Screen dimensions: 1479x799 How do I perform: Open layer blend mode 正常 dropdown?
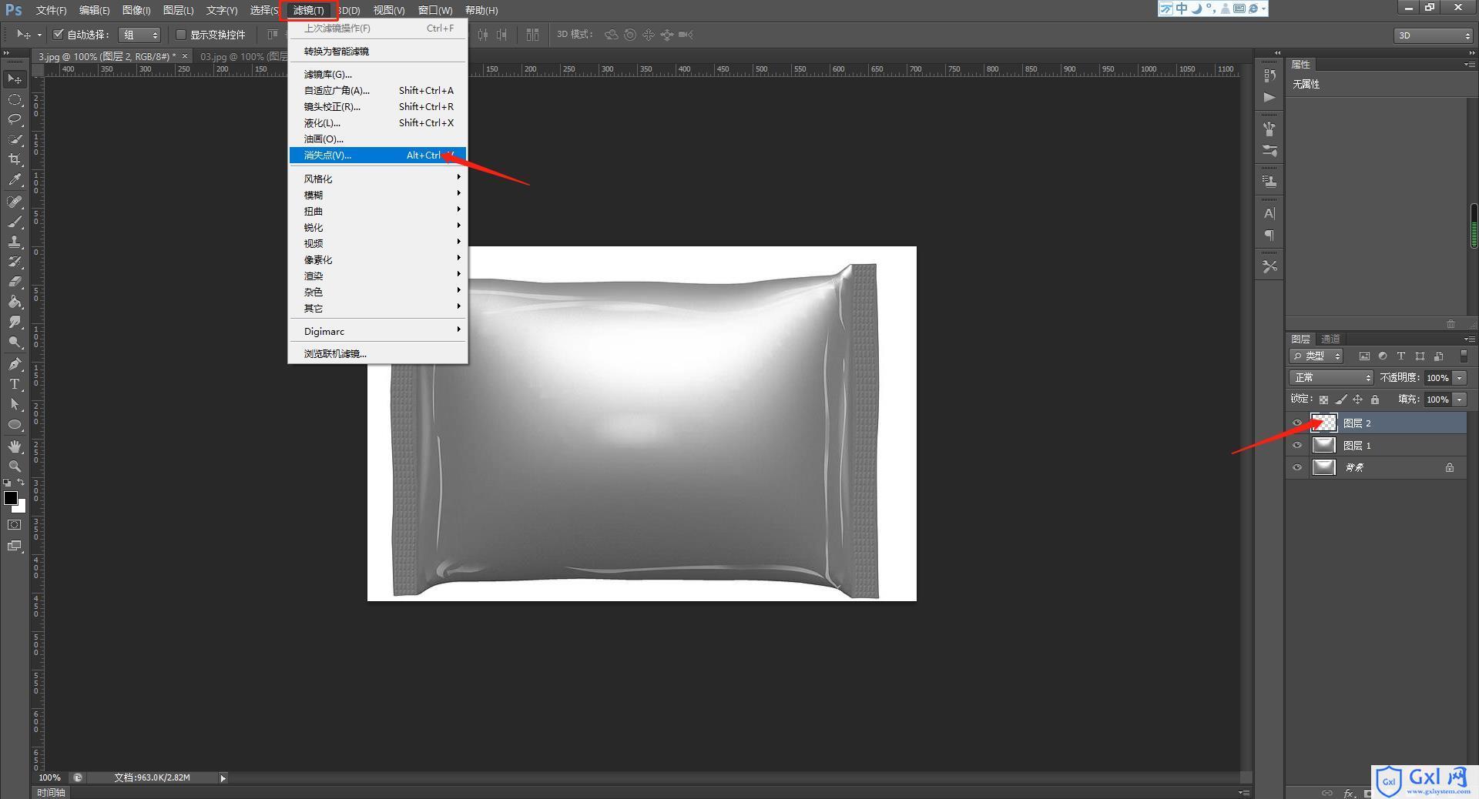[1331, 378]
